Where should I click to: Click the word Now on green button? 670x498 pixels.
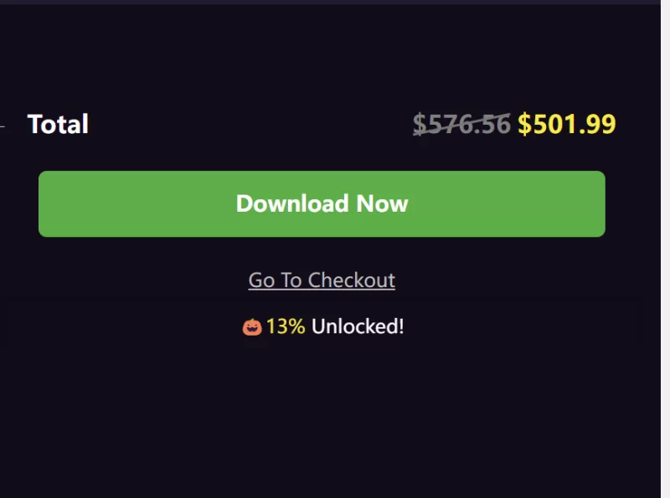(383, 203)
